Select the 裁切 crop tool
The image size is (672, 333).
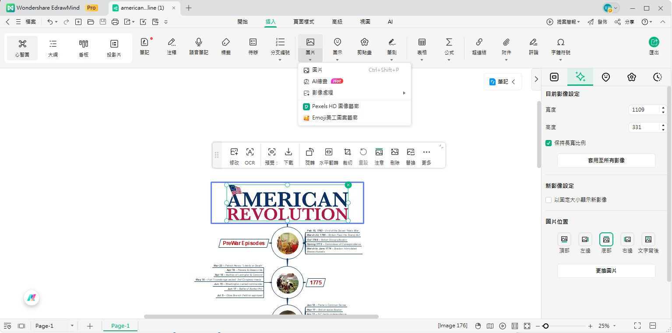(348, 155)
